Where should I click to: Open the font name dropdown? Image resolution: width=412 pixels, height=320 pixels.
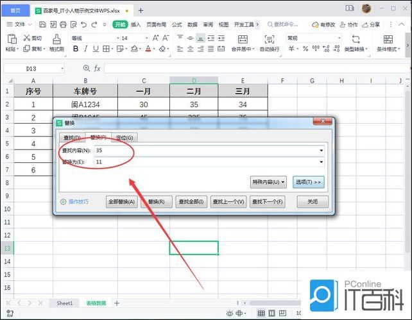(x=118, y=38)
